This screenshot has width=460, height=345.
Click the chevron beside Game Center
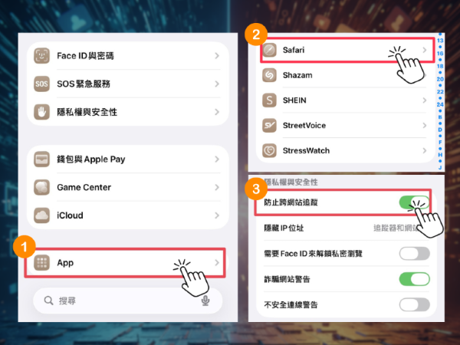217,187
